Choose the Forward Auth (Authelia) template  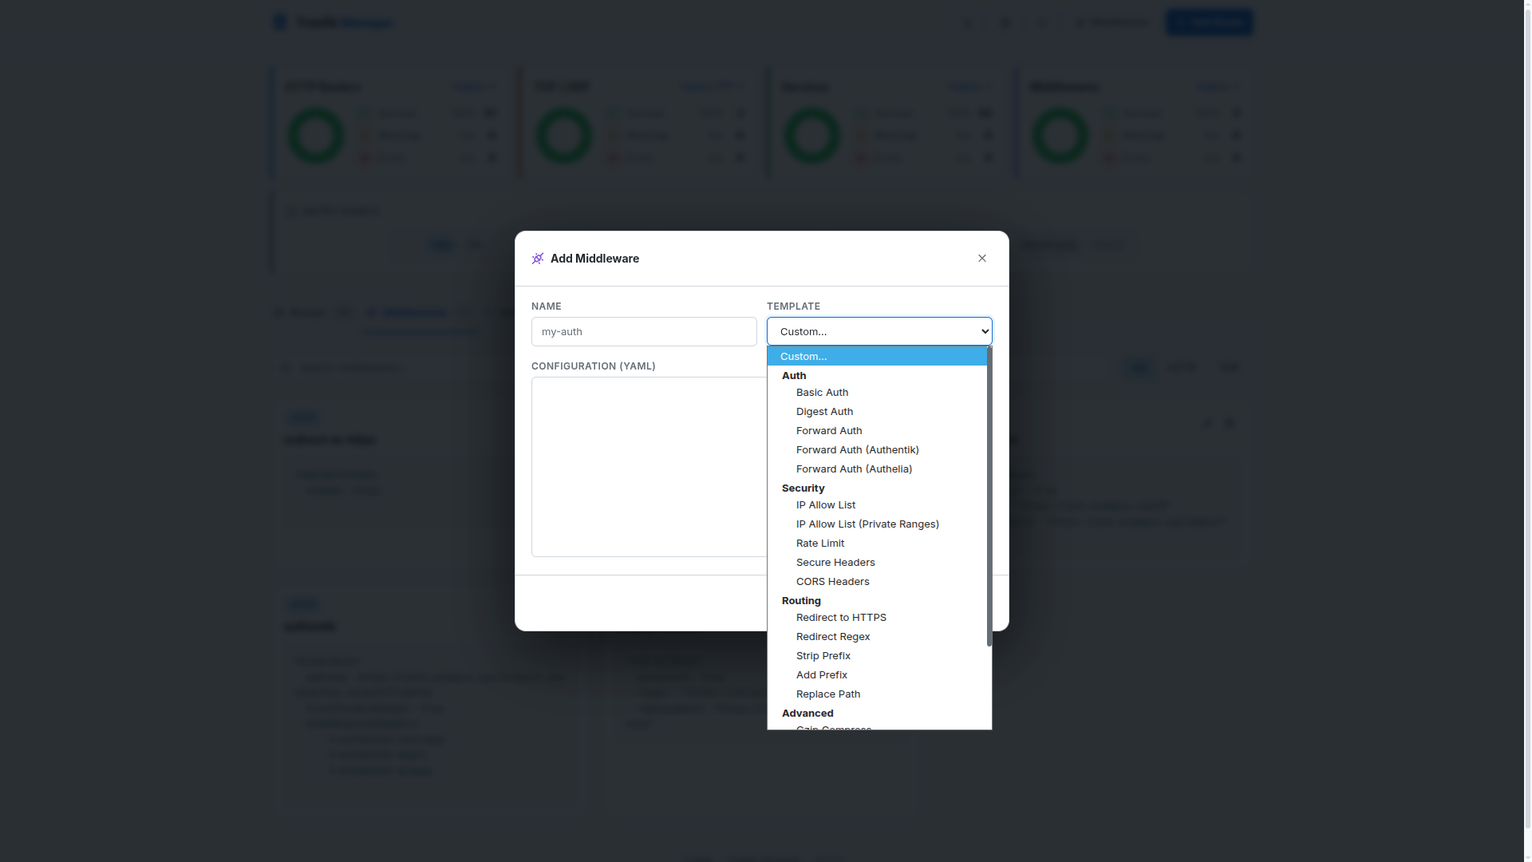[x=854, y=469]
